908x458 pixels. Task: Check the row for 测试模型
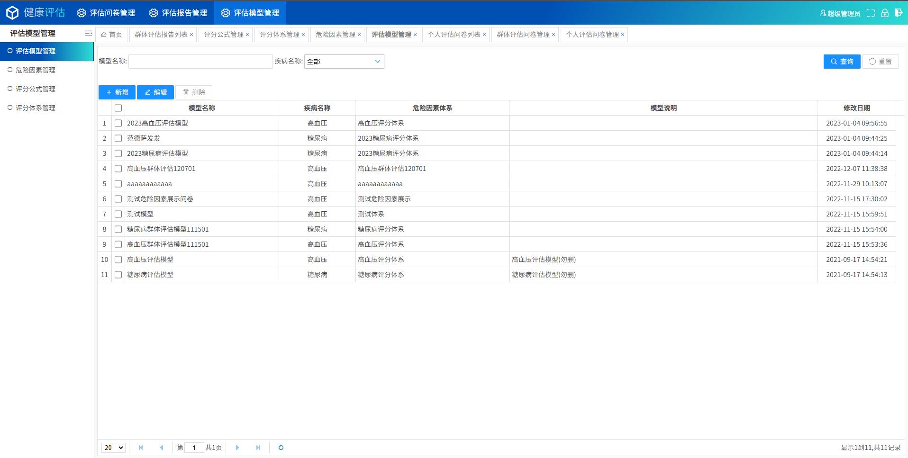(118, 214)
